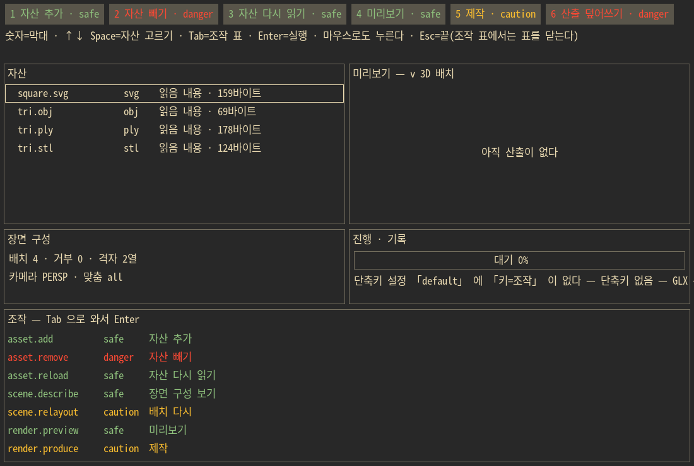Pick scene.relayout operation row
Screen dimensions: 694x466
346,412
